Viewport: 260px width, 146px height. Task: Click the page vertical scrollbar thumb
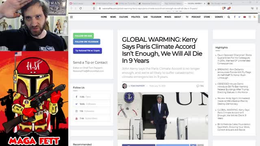pyautogui.click(x=259, y=19)
